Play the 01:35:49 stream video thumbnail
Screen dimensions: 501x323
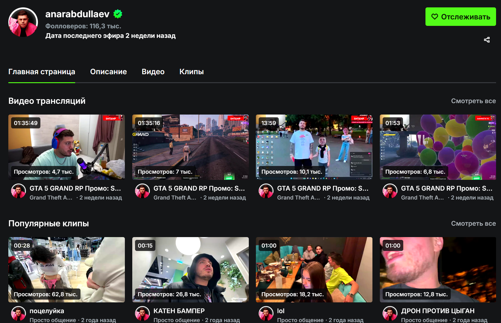tap(67, 147)
